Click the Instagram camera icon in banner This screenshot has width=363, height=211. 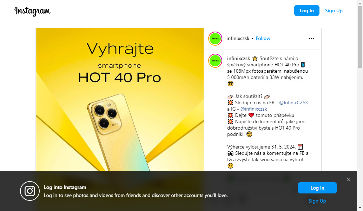point(29,191)
